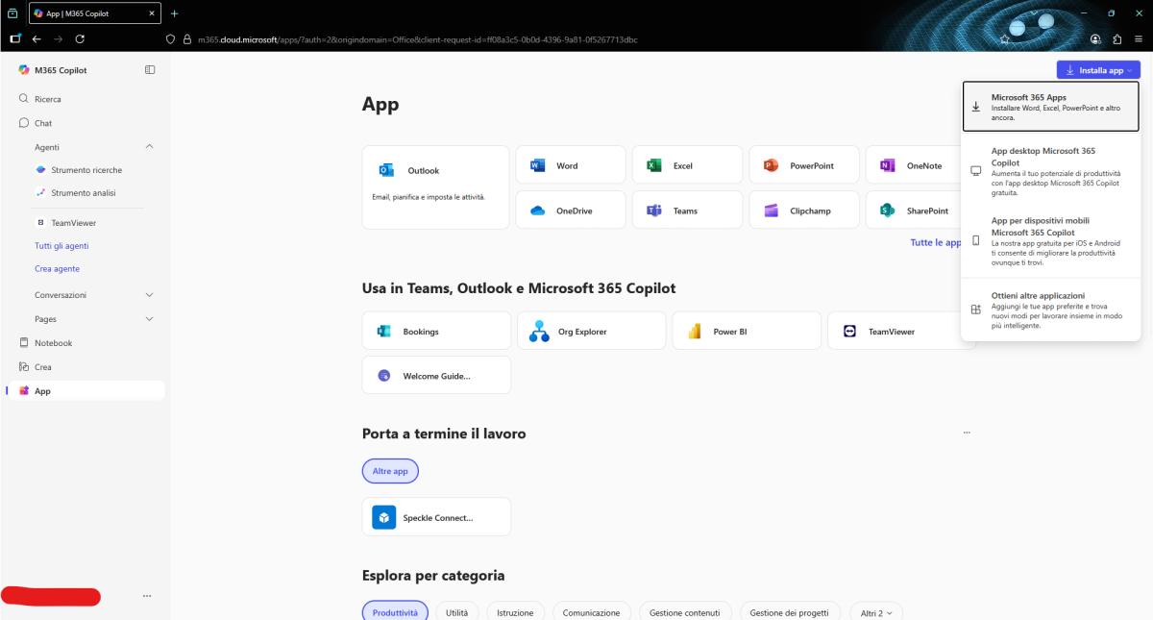
Task: Open a new browser tab with plus
Action: point(174,13)
